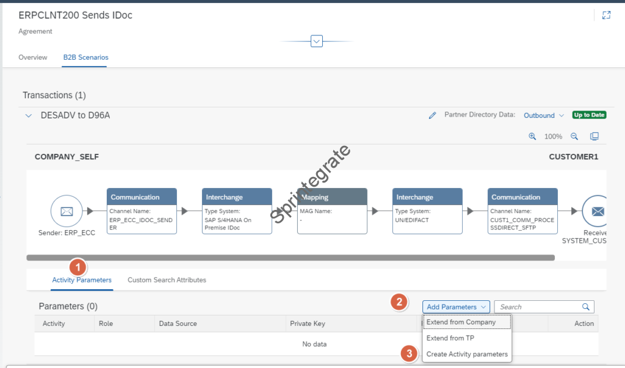
Task: Expand the header with the chevron button
Action: (316, 41)
